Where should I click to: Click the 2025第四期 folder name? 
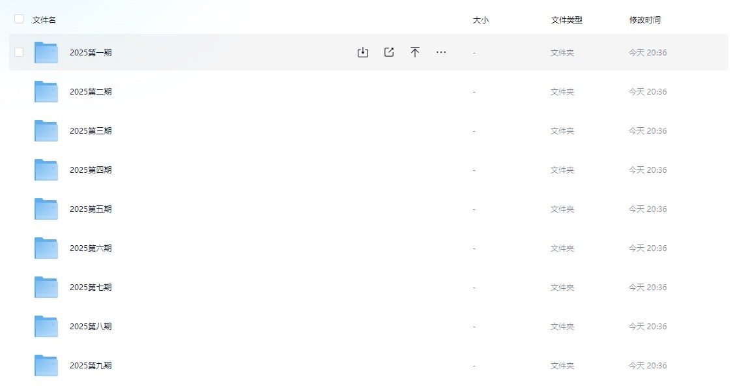[x=91, y=170]
